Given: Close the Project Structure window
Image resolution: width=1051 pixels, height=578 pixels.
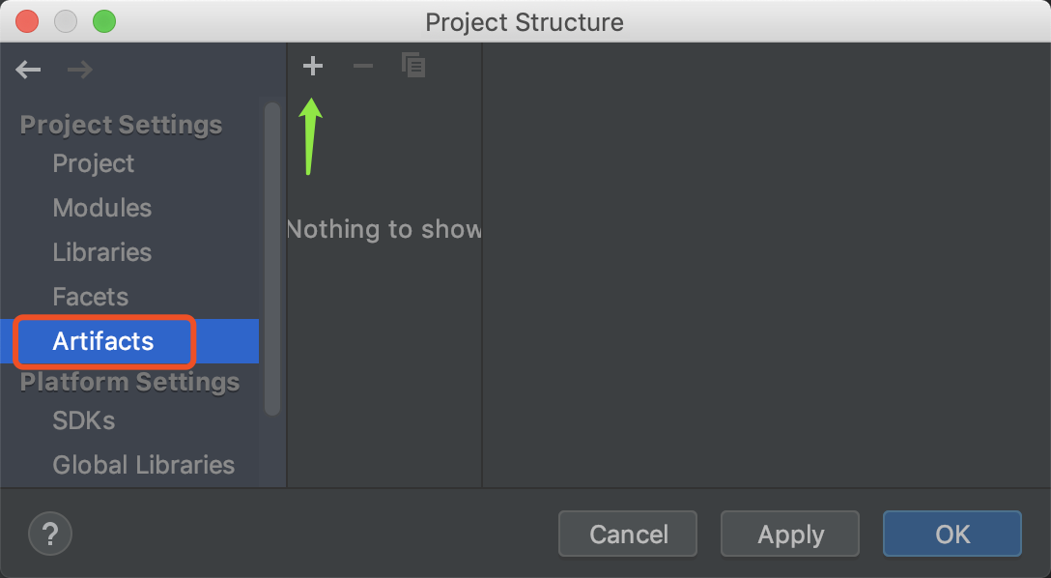Looking at the screenshot, I should coord(27,20).
